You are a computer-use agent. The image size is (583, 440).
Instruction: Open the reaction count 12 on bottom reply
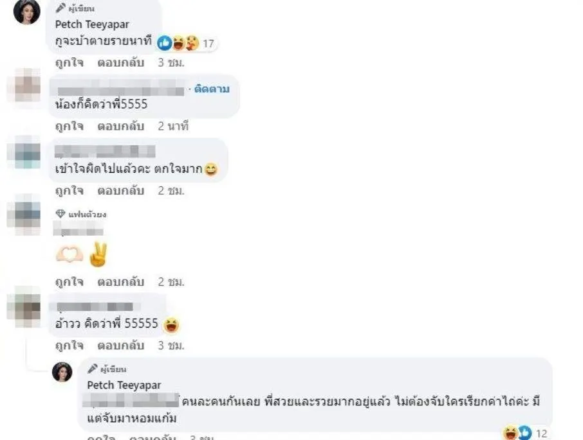click(x=542, y=434)
